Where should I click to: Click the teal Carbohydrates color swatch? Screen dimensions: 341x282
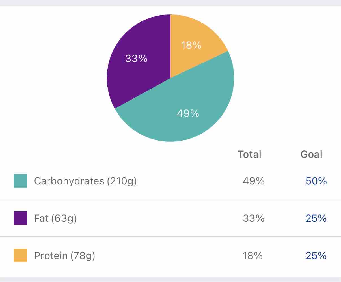(x=20, y=181)
